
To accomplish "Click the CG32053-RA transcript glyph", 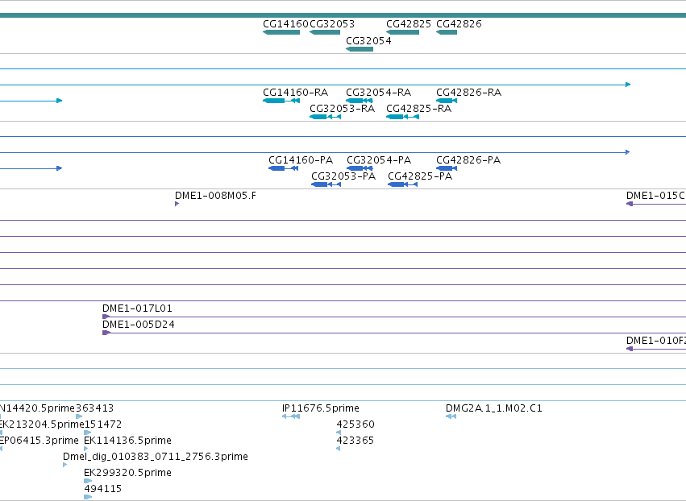I will click(x=325, y=117).
